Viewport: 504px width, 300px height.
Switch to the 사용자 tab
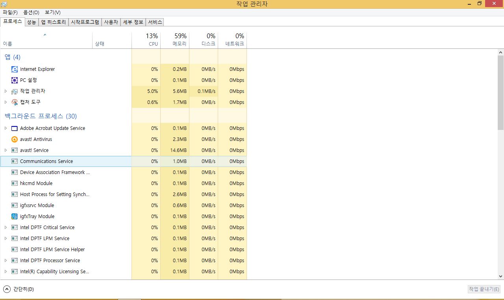click(x=111, y=22)
